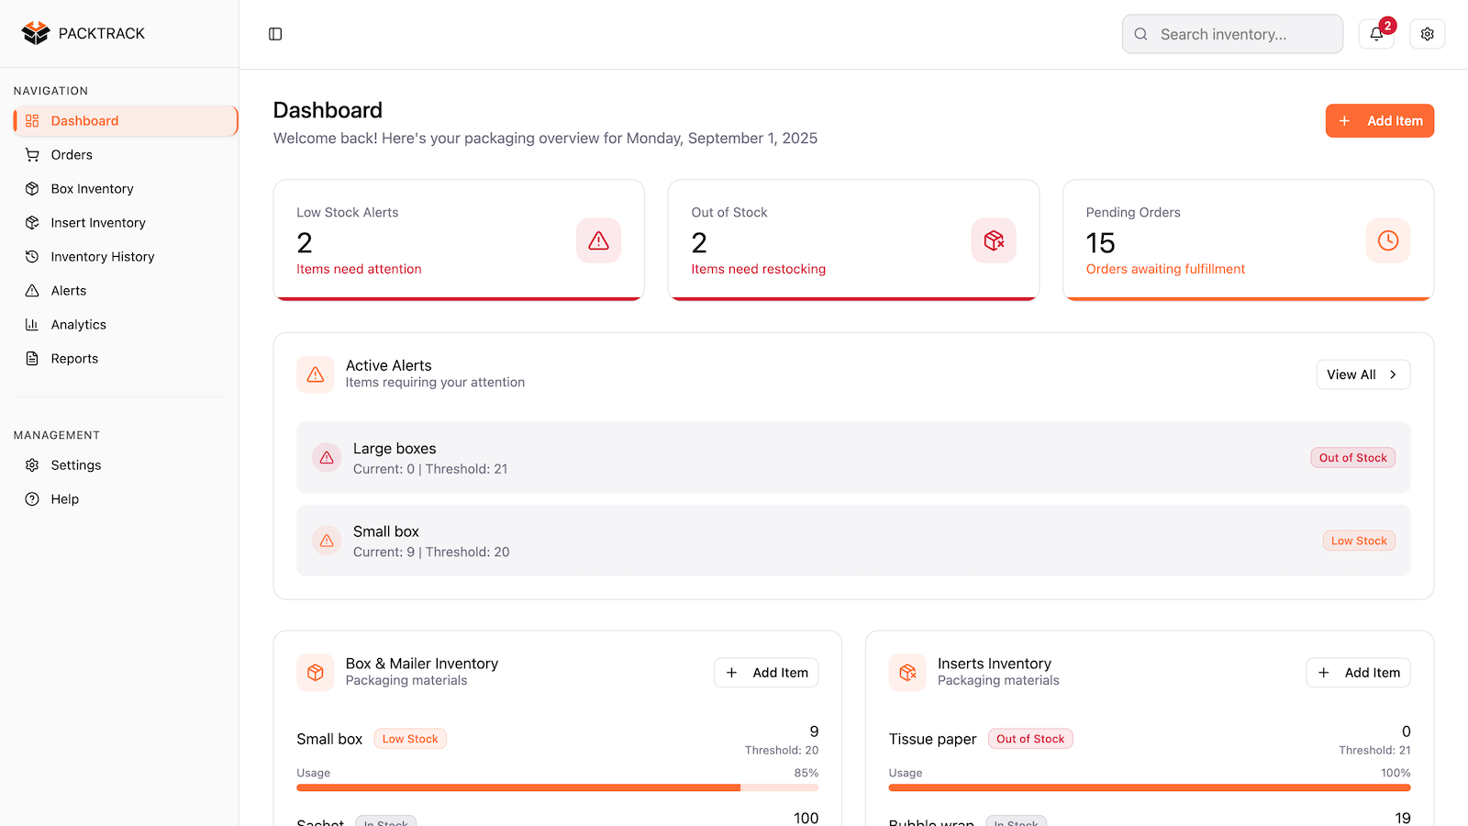Click the Small box usage progress bar
1468x826 pixels.
click(558, 787)
